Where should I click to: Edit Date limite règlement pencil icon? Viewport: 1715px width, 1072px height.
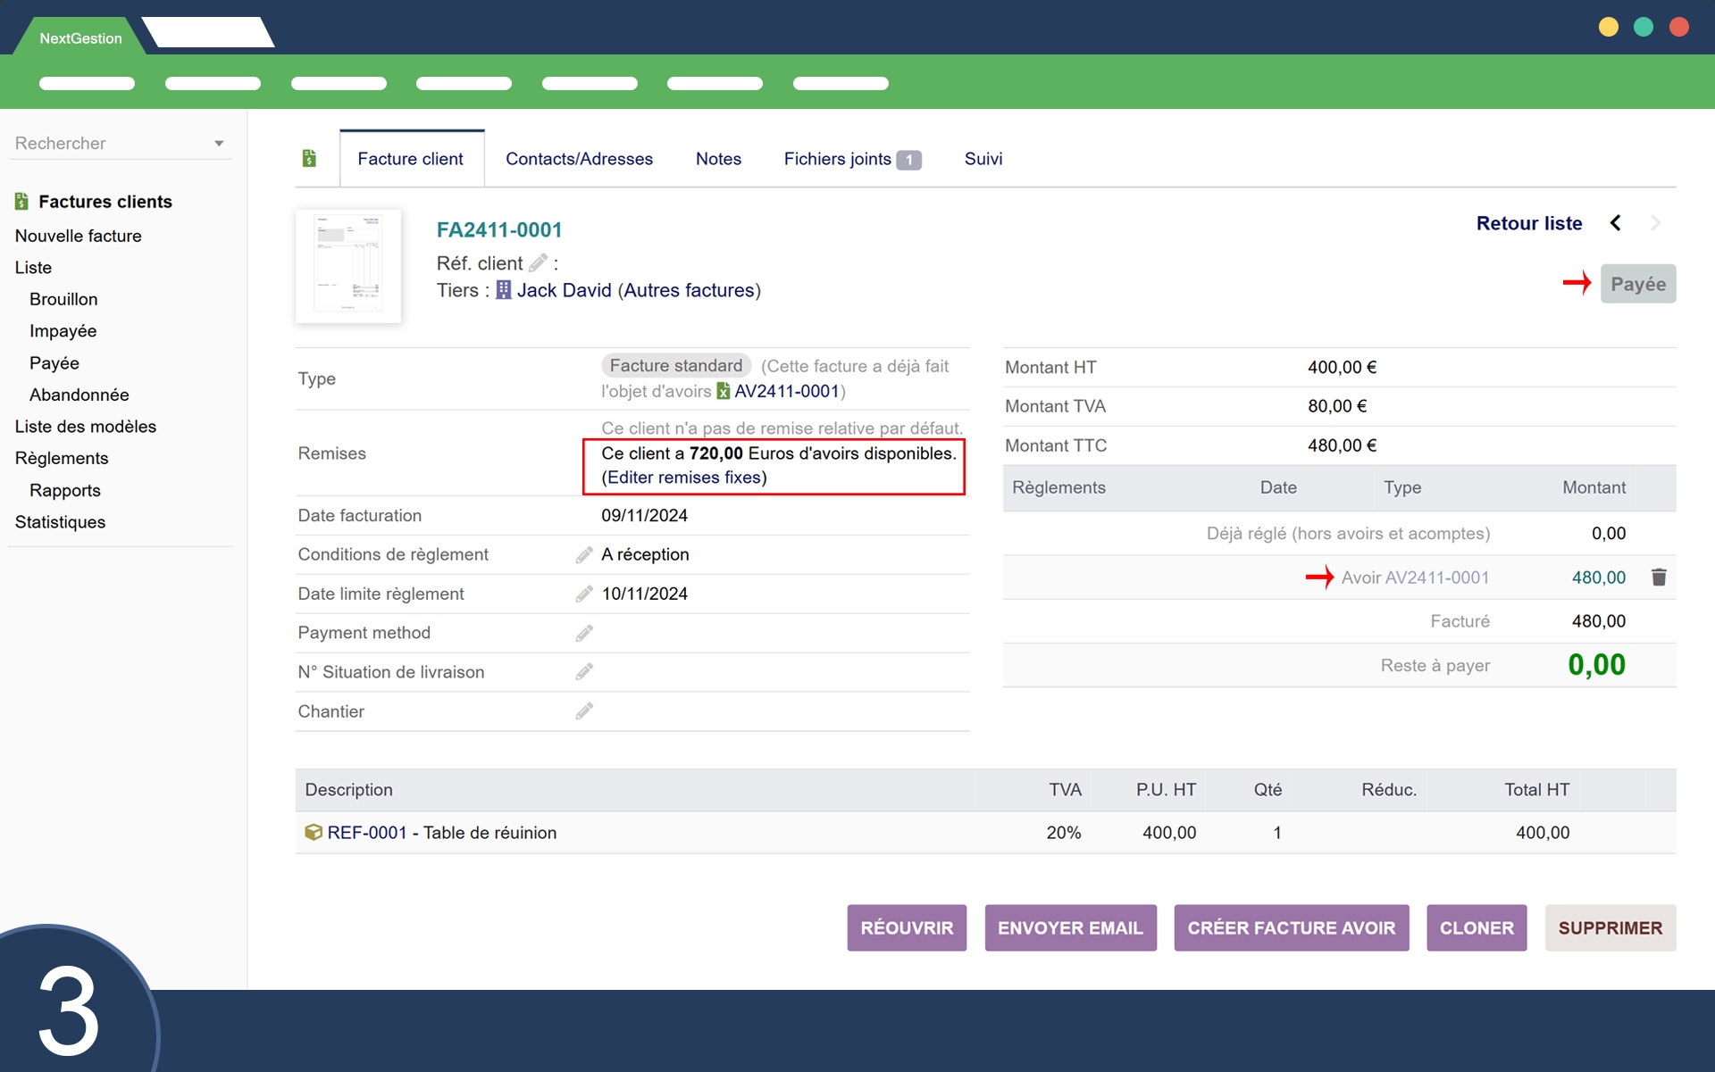(x=584, y=594)
